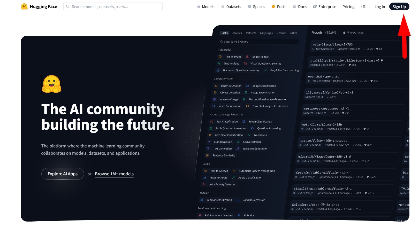The image size is (419, 228).
Task: Click the yellow Posts dot icon
Action: (273, 7)
